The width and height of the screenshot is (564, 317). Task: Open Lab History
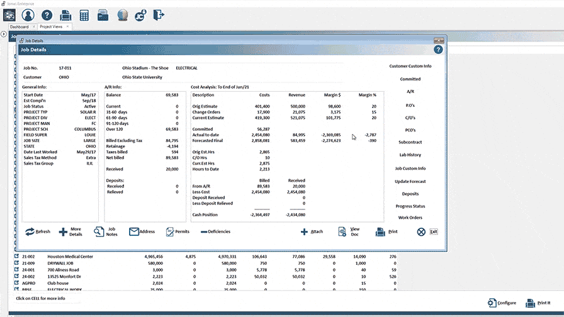coord(410,155)
